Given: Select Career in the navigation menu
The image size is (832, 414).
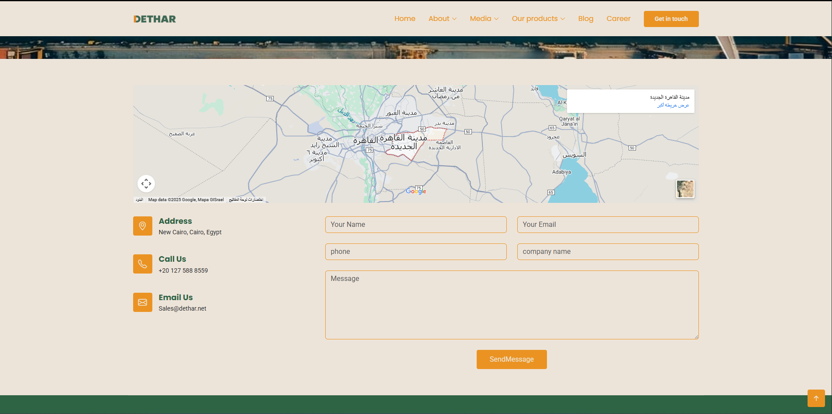Looking at the screenshot, I should pos(618,18).
